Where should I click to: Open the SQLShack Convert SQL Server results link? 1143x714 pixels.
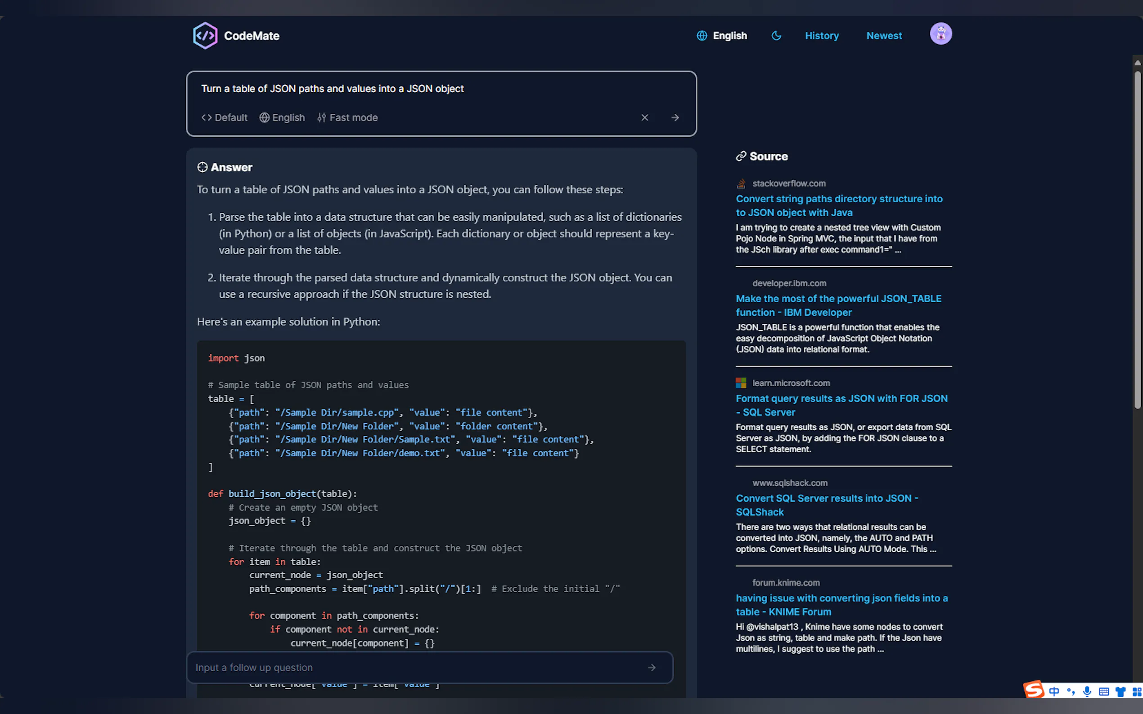[827, 505]
